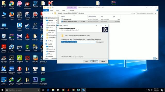
Task: Open Google Chrome desktop shortcut
Action: point(12,5)
